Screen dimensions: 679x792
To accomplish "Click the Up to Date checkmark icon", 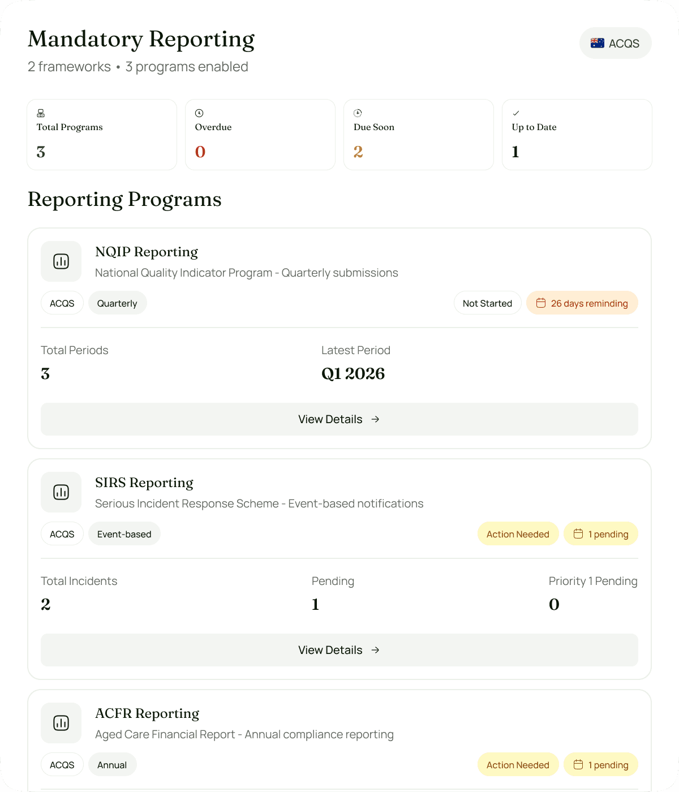I will [515, 112].
